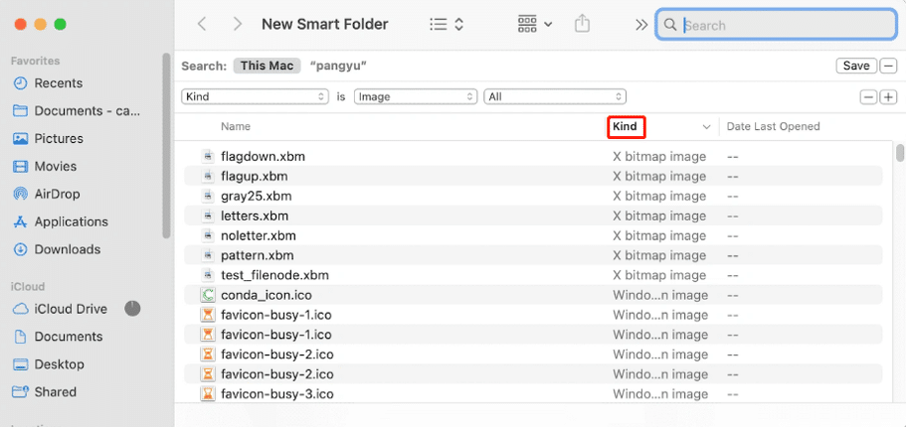The height and width of the screenshot is (428, 907).
Task: Click Kind cell of flagdown.xbm
Action: (659, 157)
